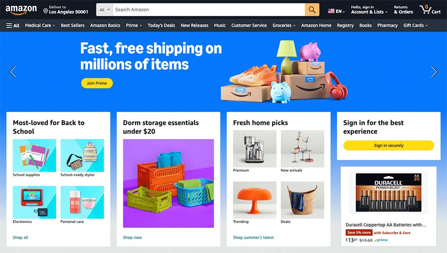Click the US flag language icon
447x253 pixels.
coord(331,11)
